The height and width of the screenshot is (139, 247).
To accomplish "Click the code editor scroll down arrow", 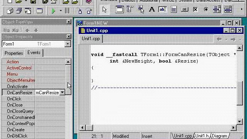I will coord(240,122).
